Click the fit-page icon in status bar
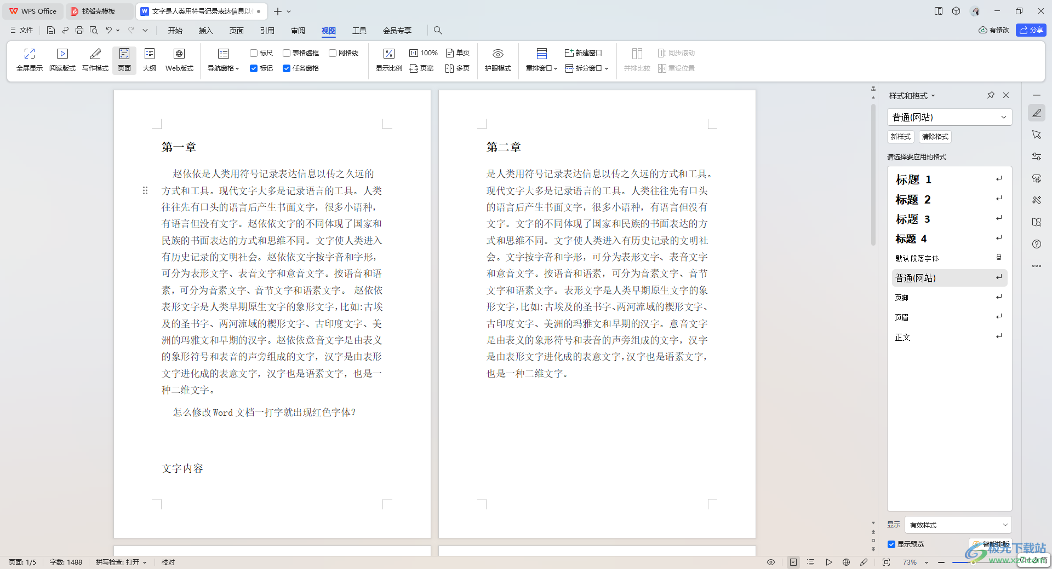 pyautogui.click(x=886, y=562)
